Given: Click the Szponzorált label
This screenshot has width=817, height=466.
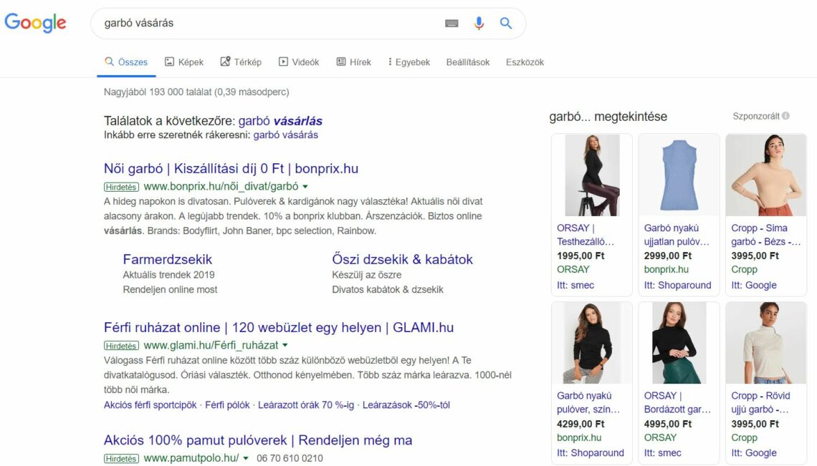Looking at the screenshot, I should point(755,116).
